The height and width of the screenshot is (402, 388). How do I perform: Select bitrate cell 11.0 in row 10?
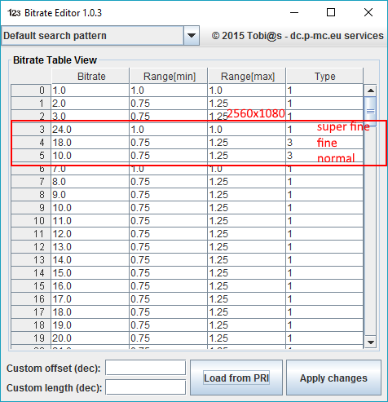90,221
